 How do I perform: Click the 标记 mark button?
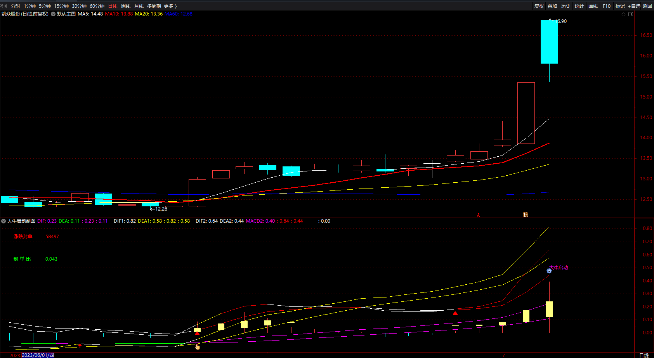coord(620,6)
